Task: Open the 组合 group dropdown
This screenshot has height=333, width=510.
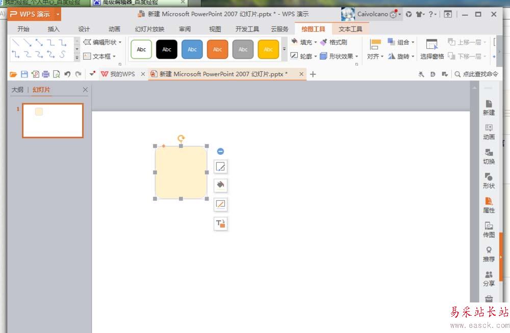Action: coord(401,42)
